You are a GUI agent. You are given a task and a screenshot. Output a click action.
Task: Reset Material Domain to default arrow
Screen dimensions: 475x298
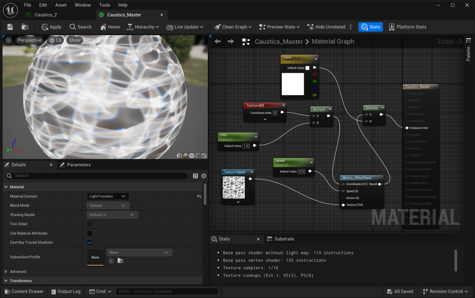click(x=199, y=197)
